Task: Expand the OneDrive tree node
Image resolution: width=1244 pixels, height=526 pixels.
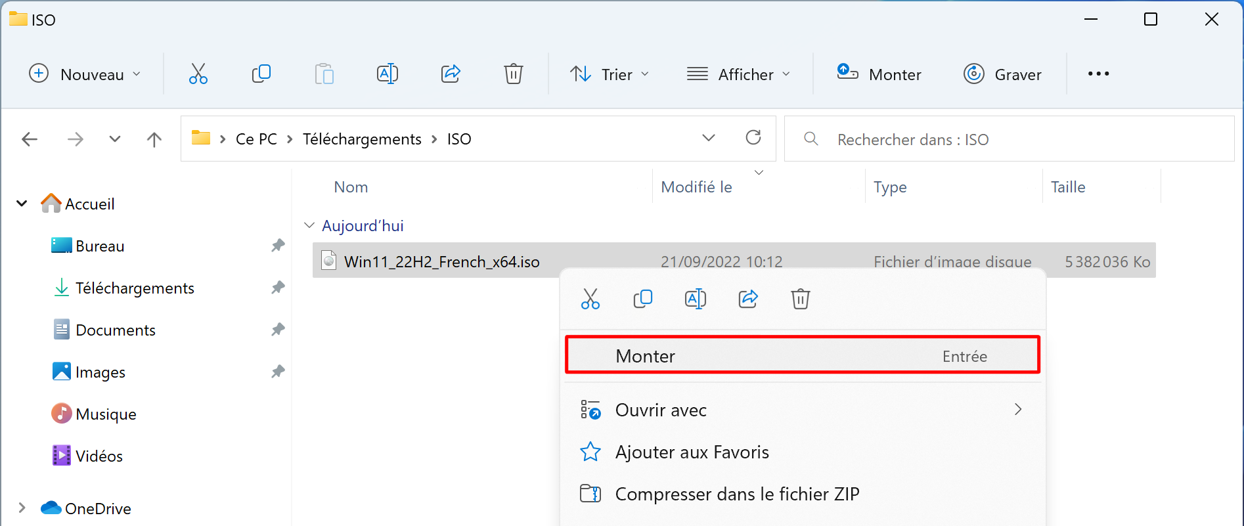Action: tap(22, 508)
